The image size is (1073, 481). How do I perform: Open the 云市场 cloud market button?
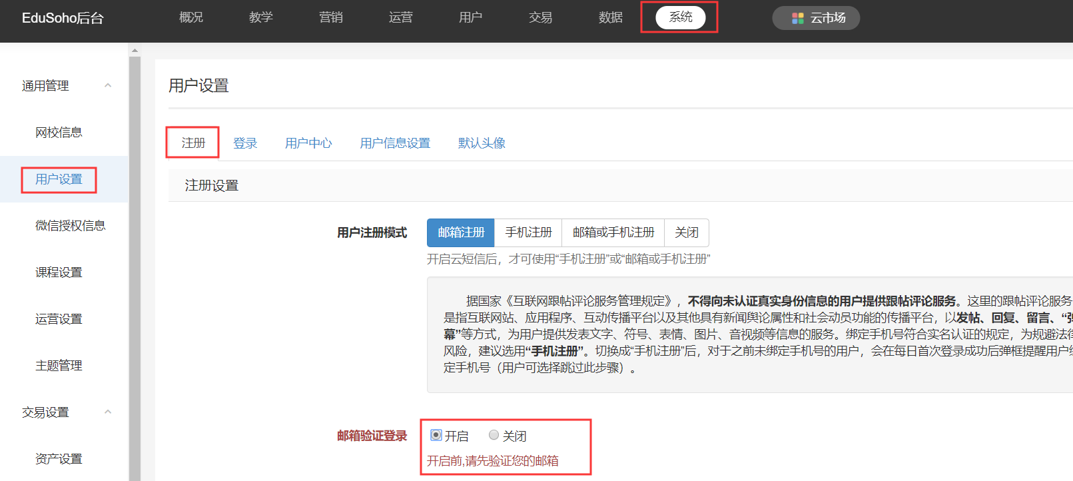(816, 18)
